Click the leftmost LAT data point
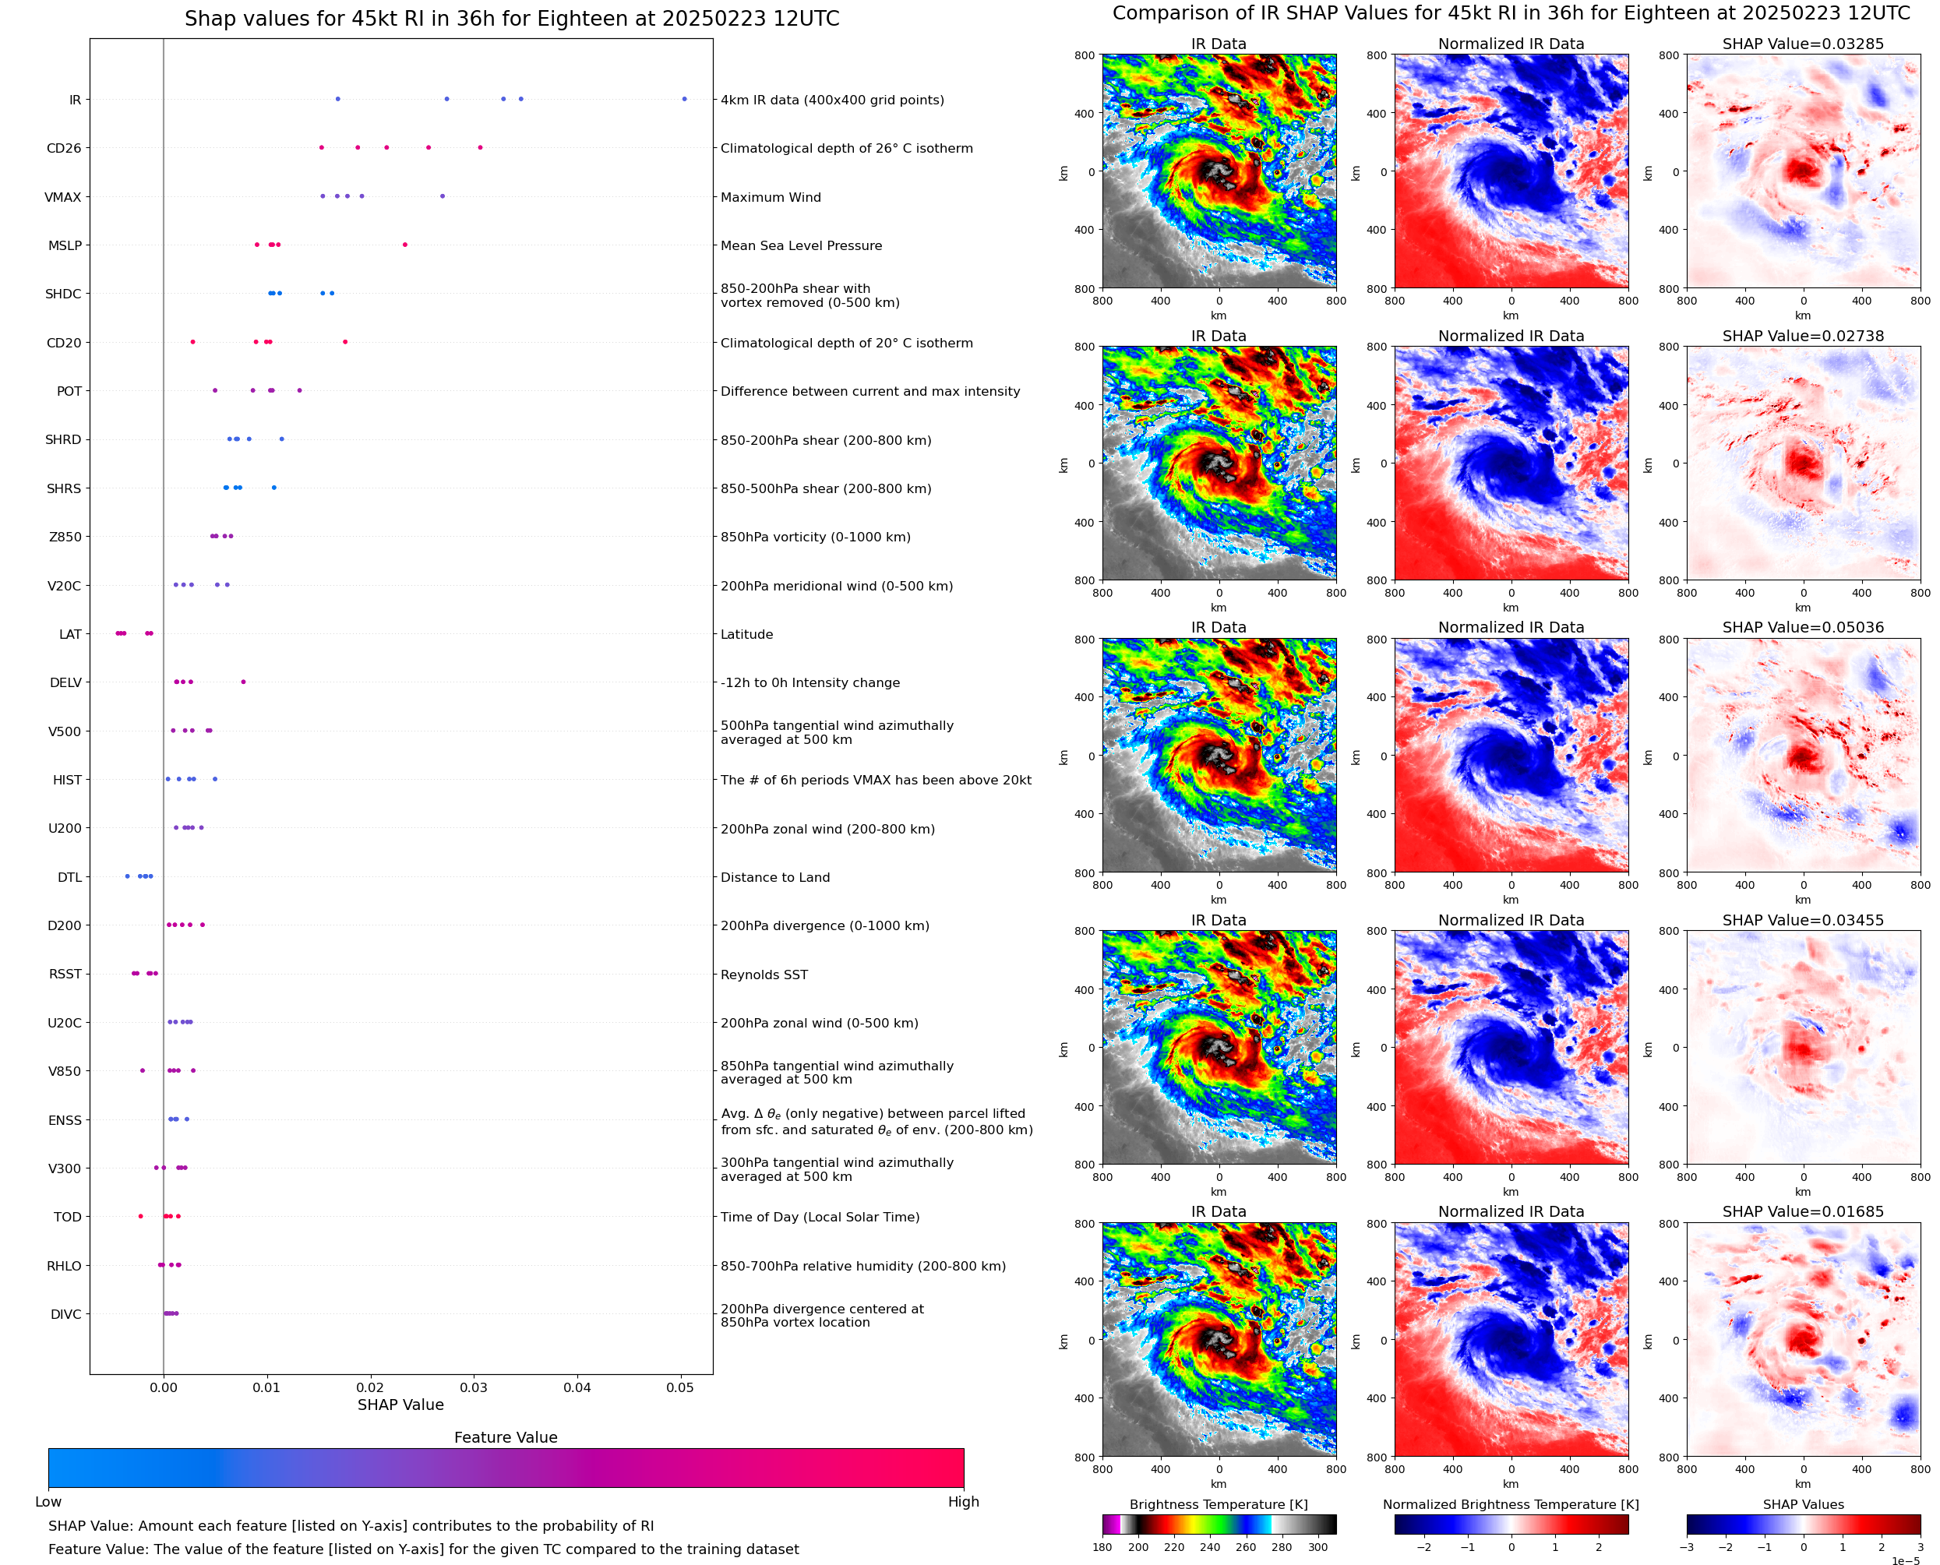This screenshot has width=1940, height=1565. 118,634
